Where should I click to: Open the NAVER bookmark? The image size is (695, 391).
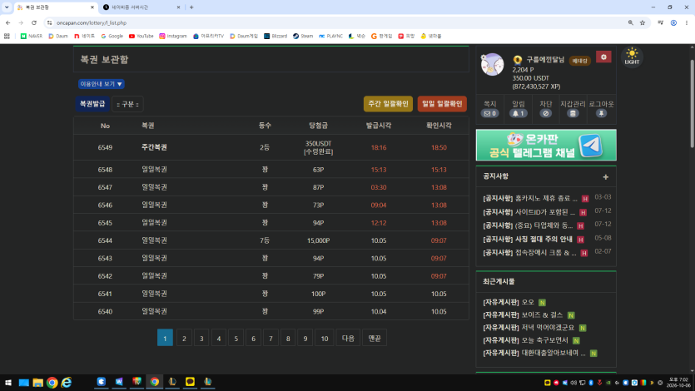coord(32,36)
